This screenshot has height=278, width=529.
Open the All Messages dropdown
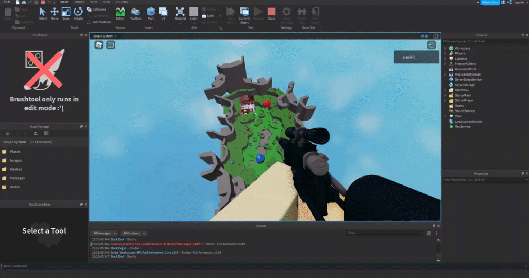click(105, 233)
